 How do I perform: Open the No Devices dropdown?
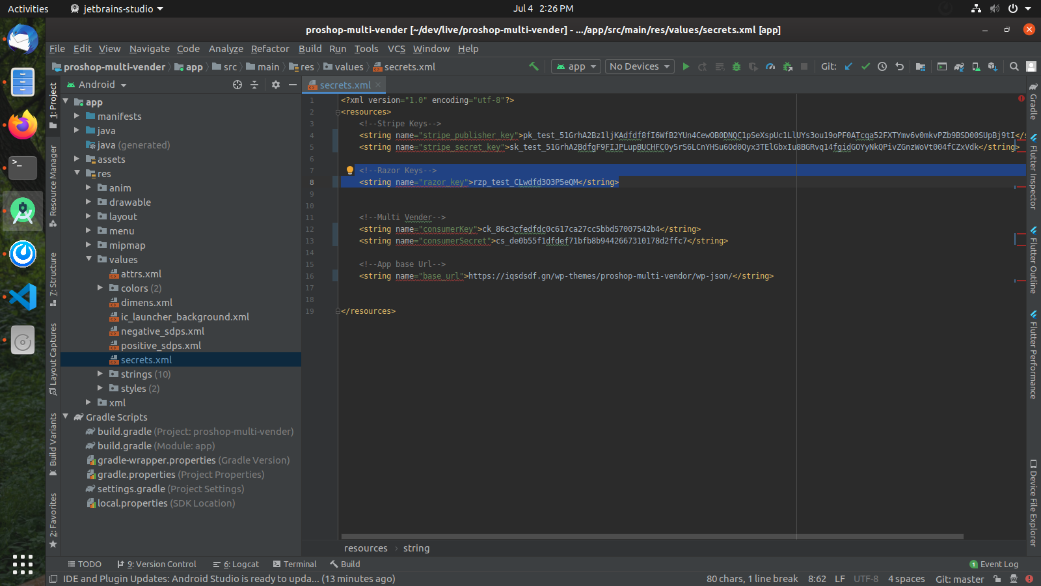(640, 66)
